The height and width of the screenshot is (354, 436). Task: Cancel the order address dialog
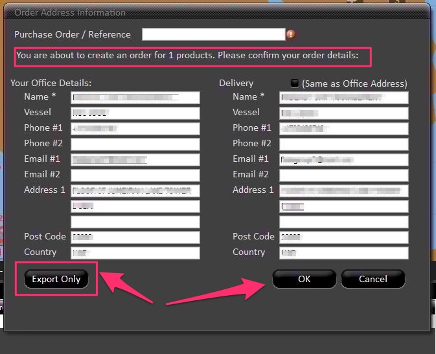pyautogui.click(x=373, y=279)
